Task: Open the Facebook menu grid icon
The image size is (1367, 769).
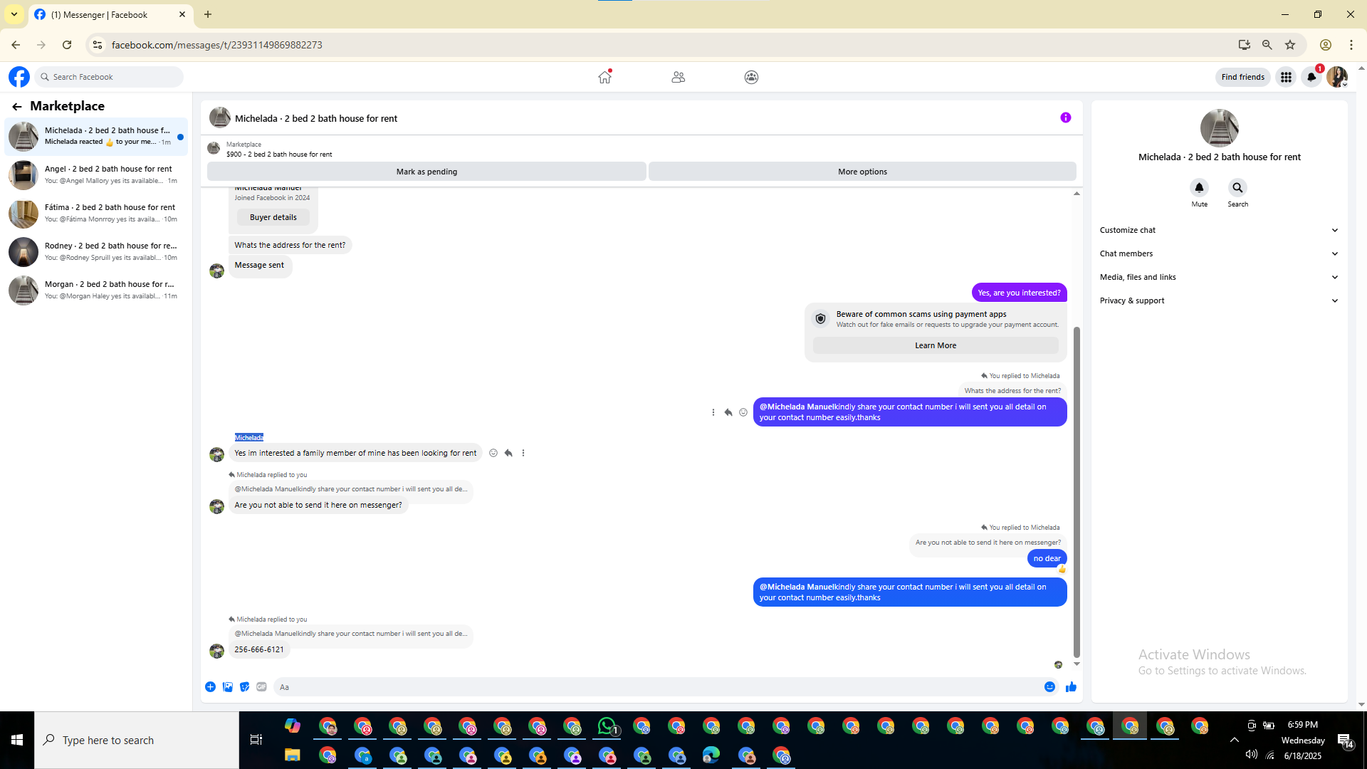Action: coord(1286,77)
